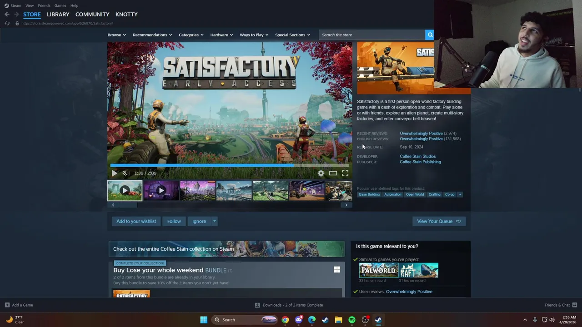Select the Open World tag

[x=415, y=194]
